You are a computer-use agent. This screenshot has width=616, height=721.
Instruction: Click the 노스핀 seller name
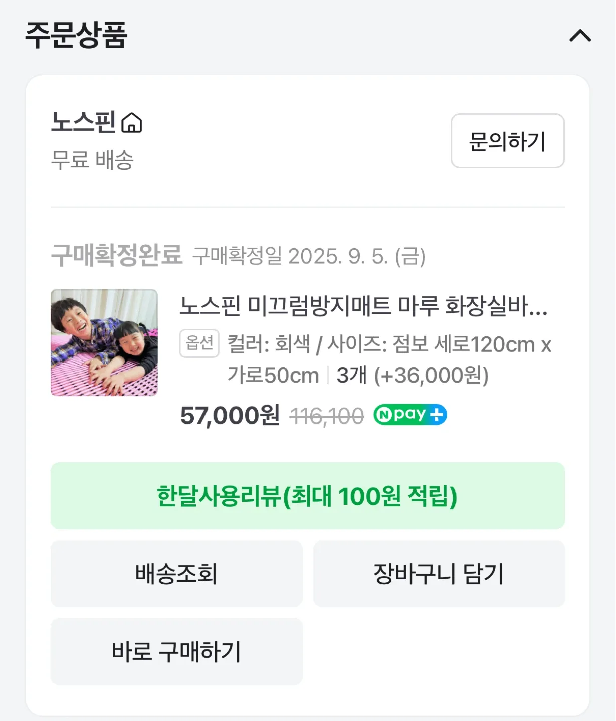pyautogui.click(x=83, y=123)
